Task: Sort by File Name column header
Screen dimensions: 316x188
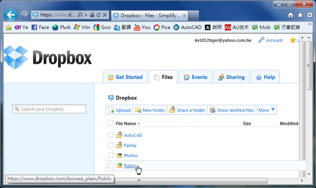Action: [126, 123]
